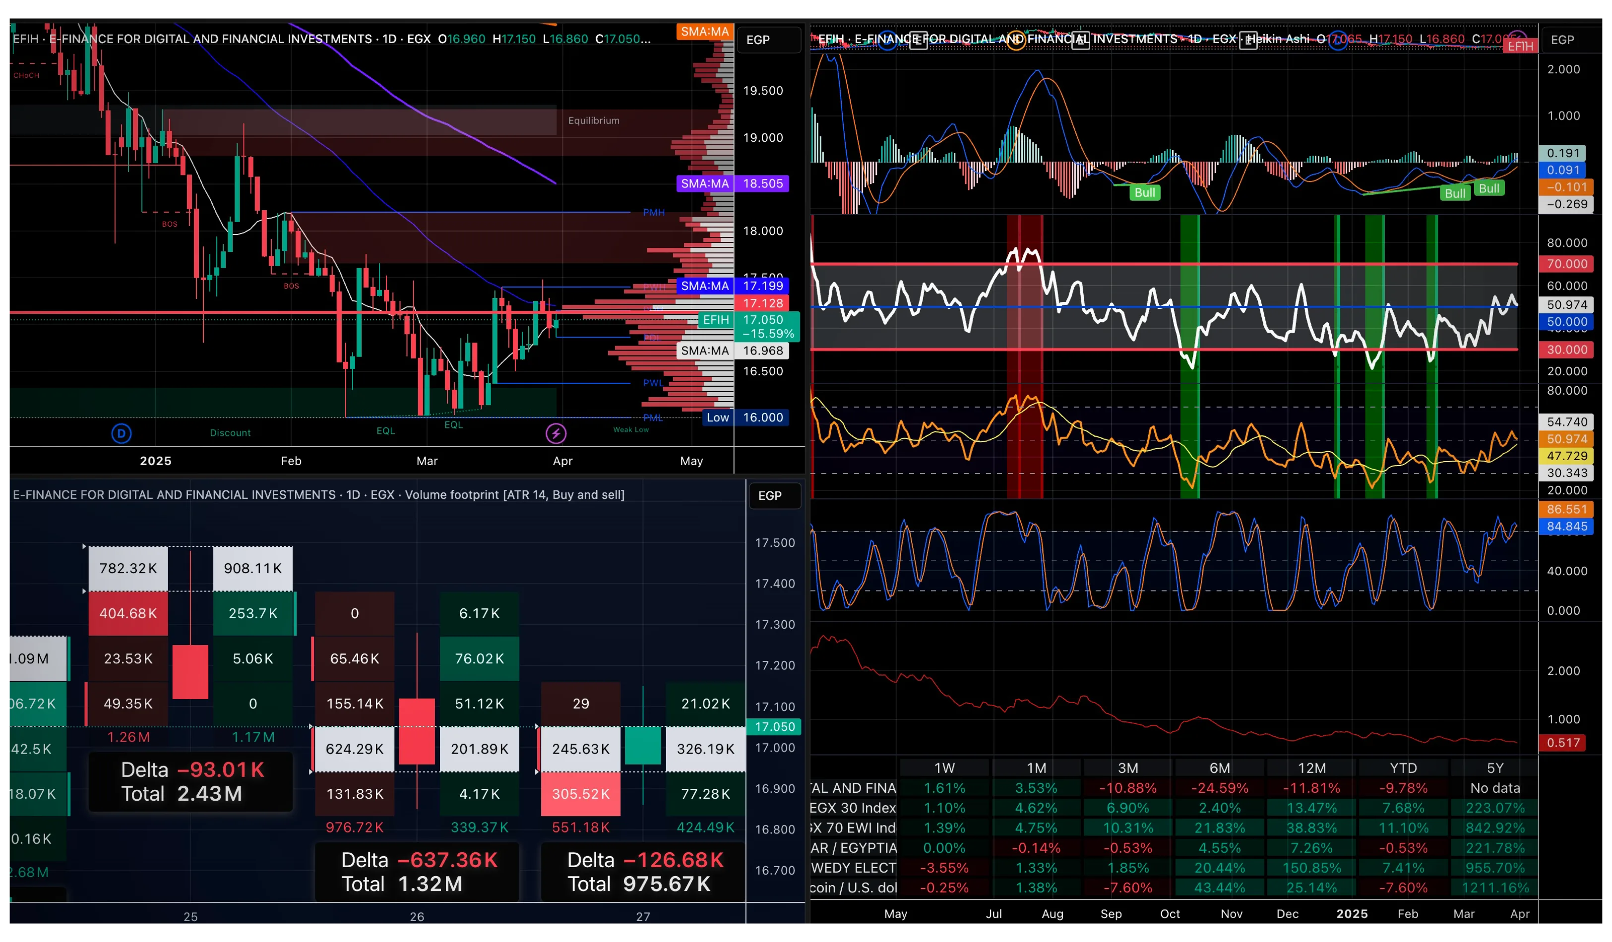The height and width of the screenshot is (942, 1612).
Task: Click the Weak Low label
Action: tap(631, 430)
